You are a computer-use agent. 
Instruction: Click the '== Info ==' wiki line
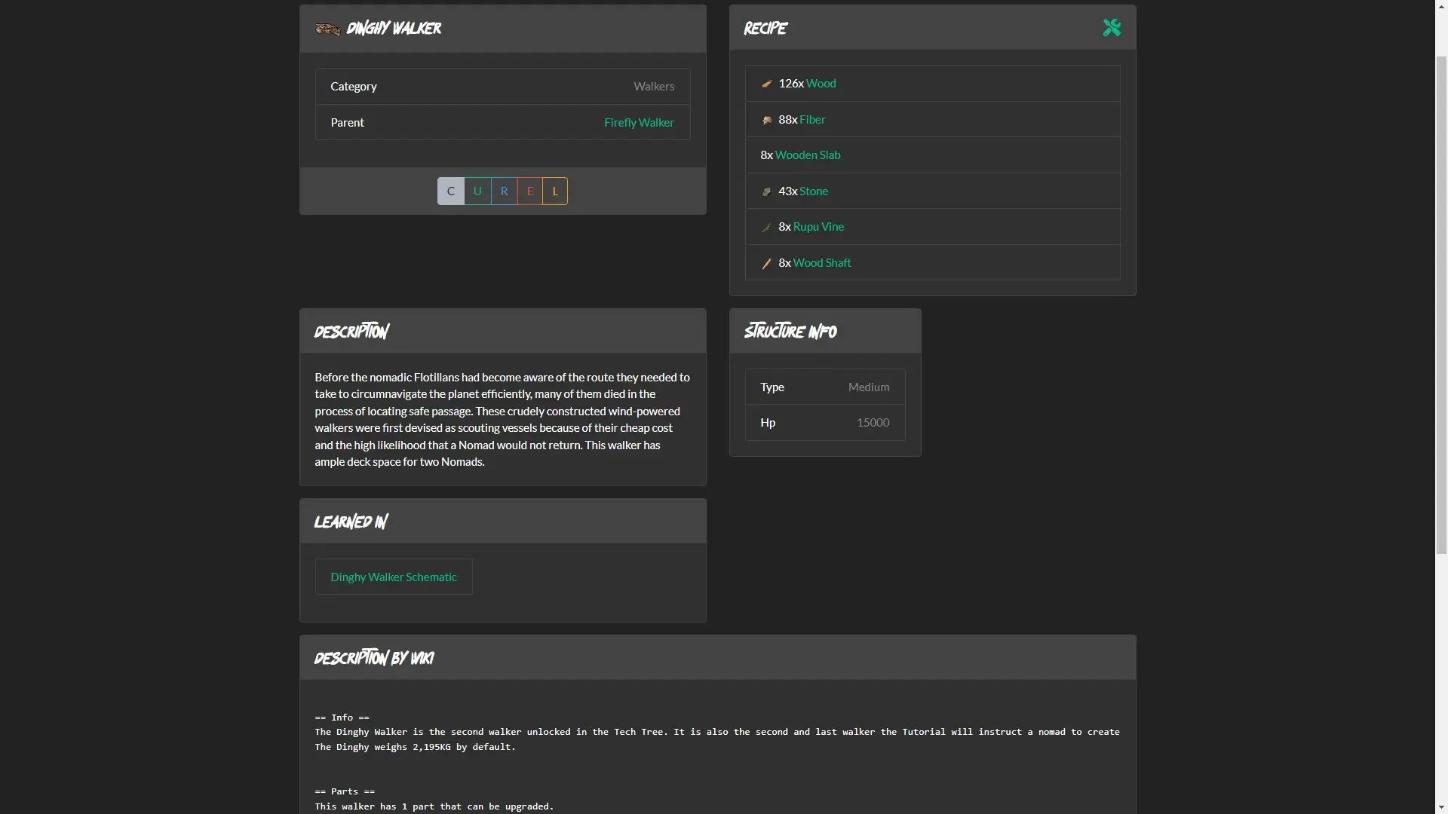click(x=342, y=718)
